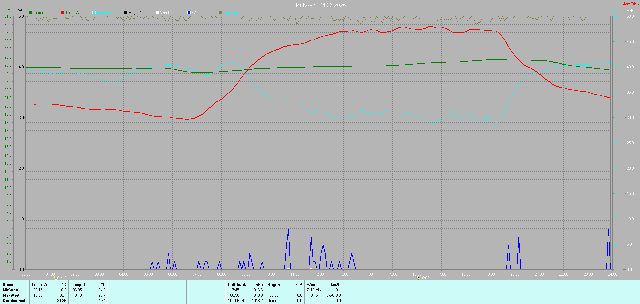Click the outside maximum temperature value 30.1
640x304 pixels.
coord(63,295)
